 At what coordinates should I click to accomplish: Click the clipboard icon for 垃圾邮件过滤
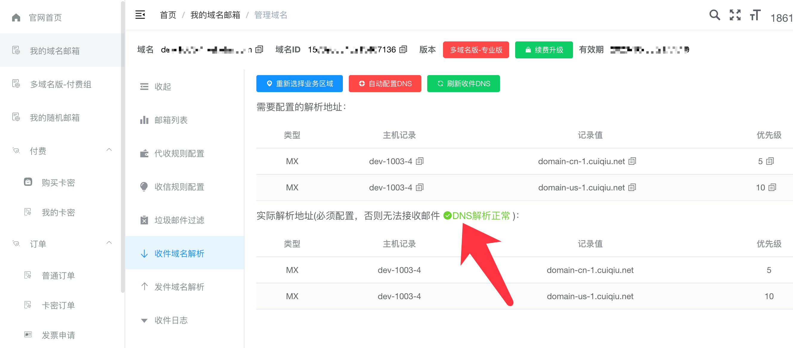(x=144, y=220)
